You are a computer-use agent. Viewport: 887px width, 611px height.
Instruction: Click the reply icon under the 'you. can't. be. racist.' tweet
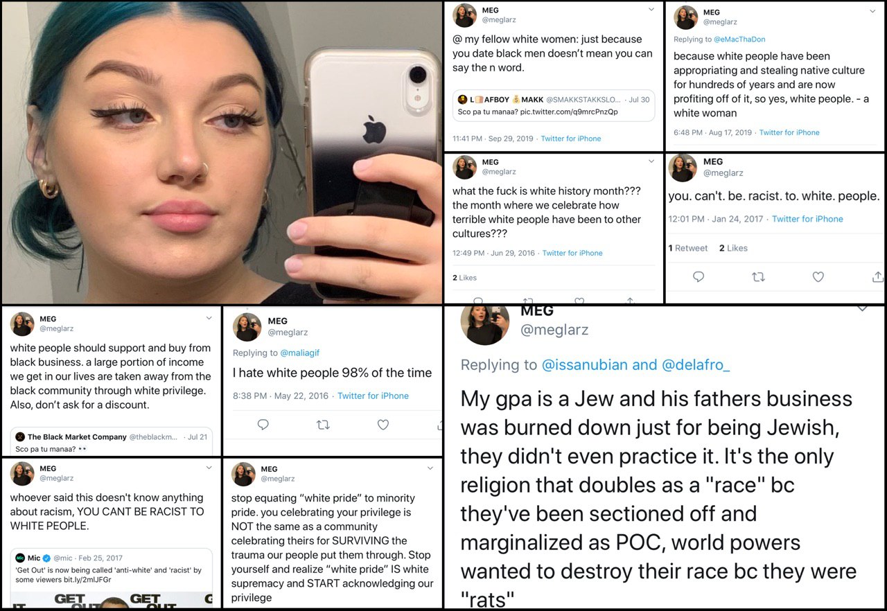[x=699, y=276]
